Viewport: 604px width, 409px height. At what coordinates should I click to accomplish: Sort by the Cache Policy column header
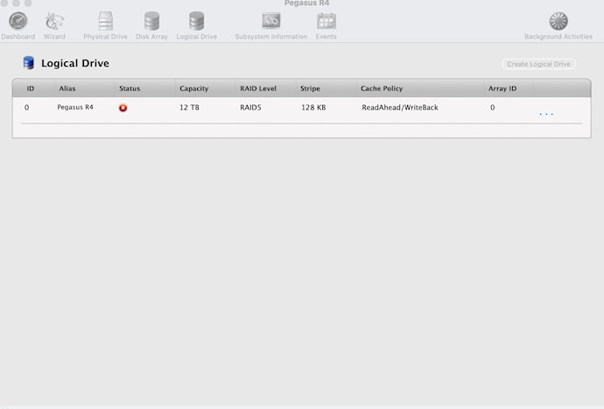click(382, 88)
